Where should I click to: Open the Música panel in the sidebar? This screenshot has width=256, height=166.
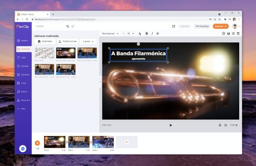[x=23, y=92]
